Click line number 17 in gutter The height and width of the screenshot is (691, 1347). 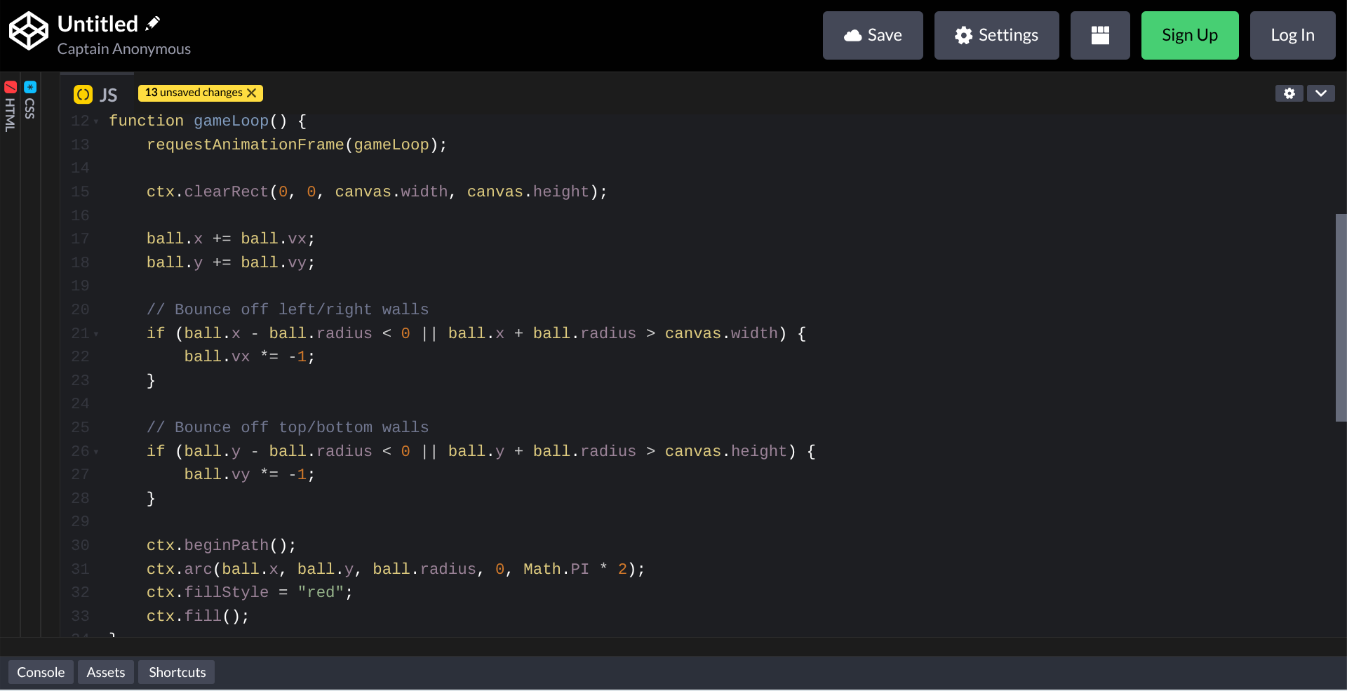click(80, 239)
